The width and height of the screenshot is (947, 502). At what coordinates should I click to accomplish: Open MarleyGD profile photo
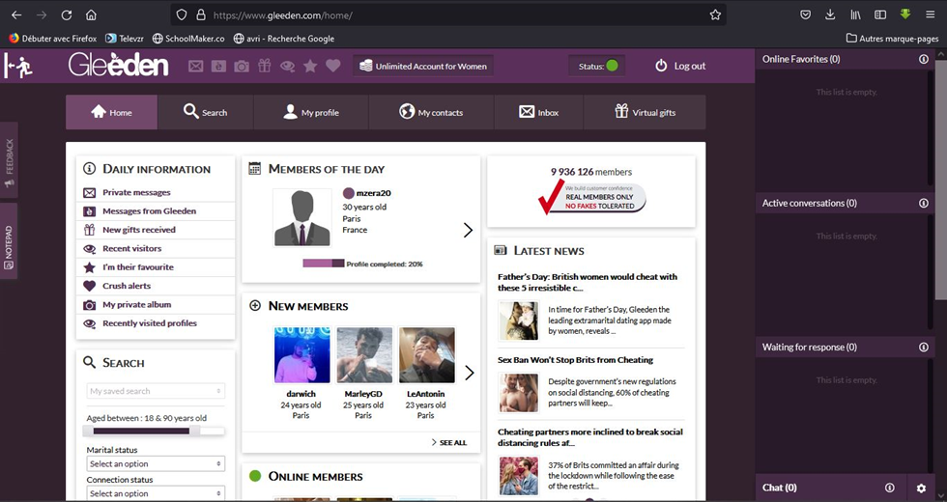(363, 355)
